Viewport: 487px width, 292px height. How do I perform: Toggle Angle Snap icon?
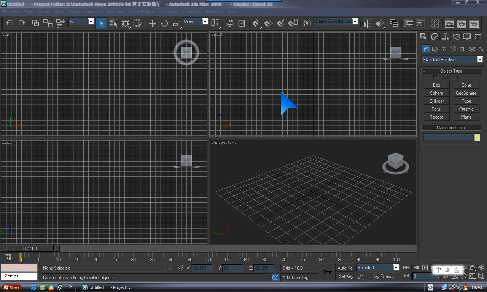(269, 23)
